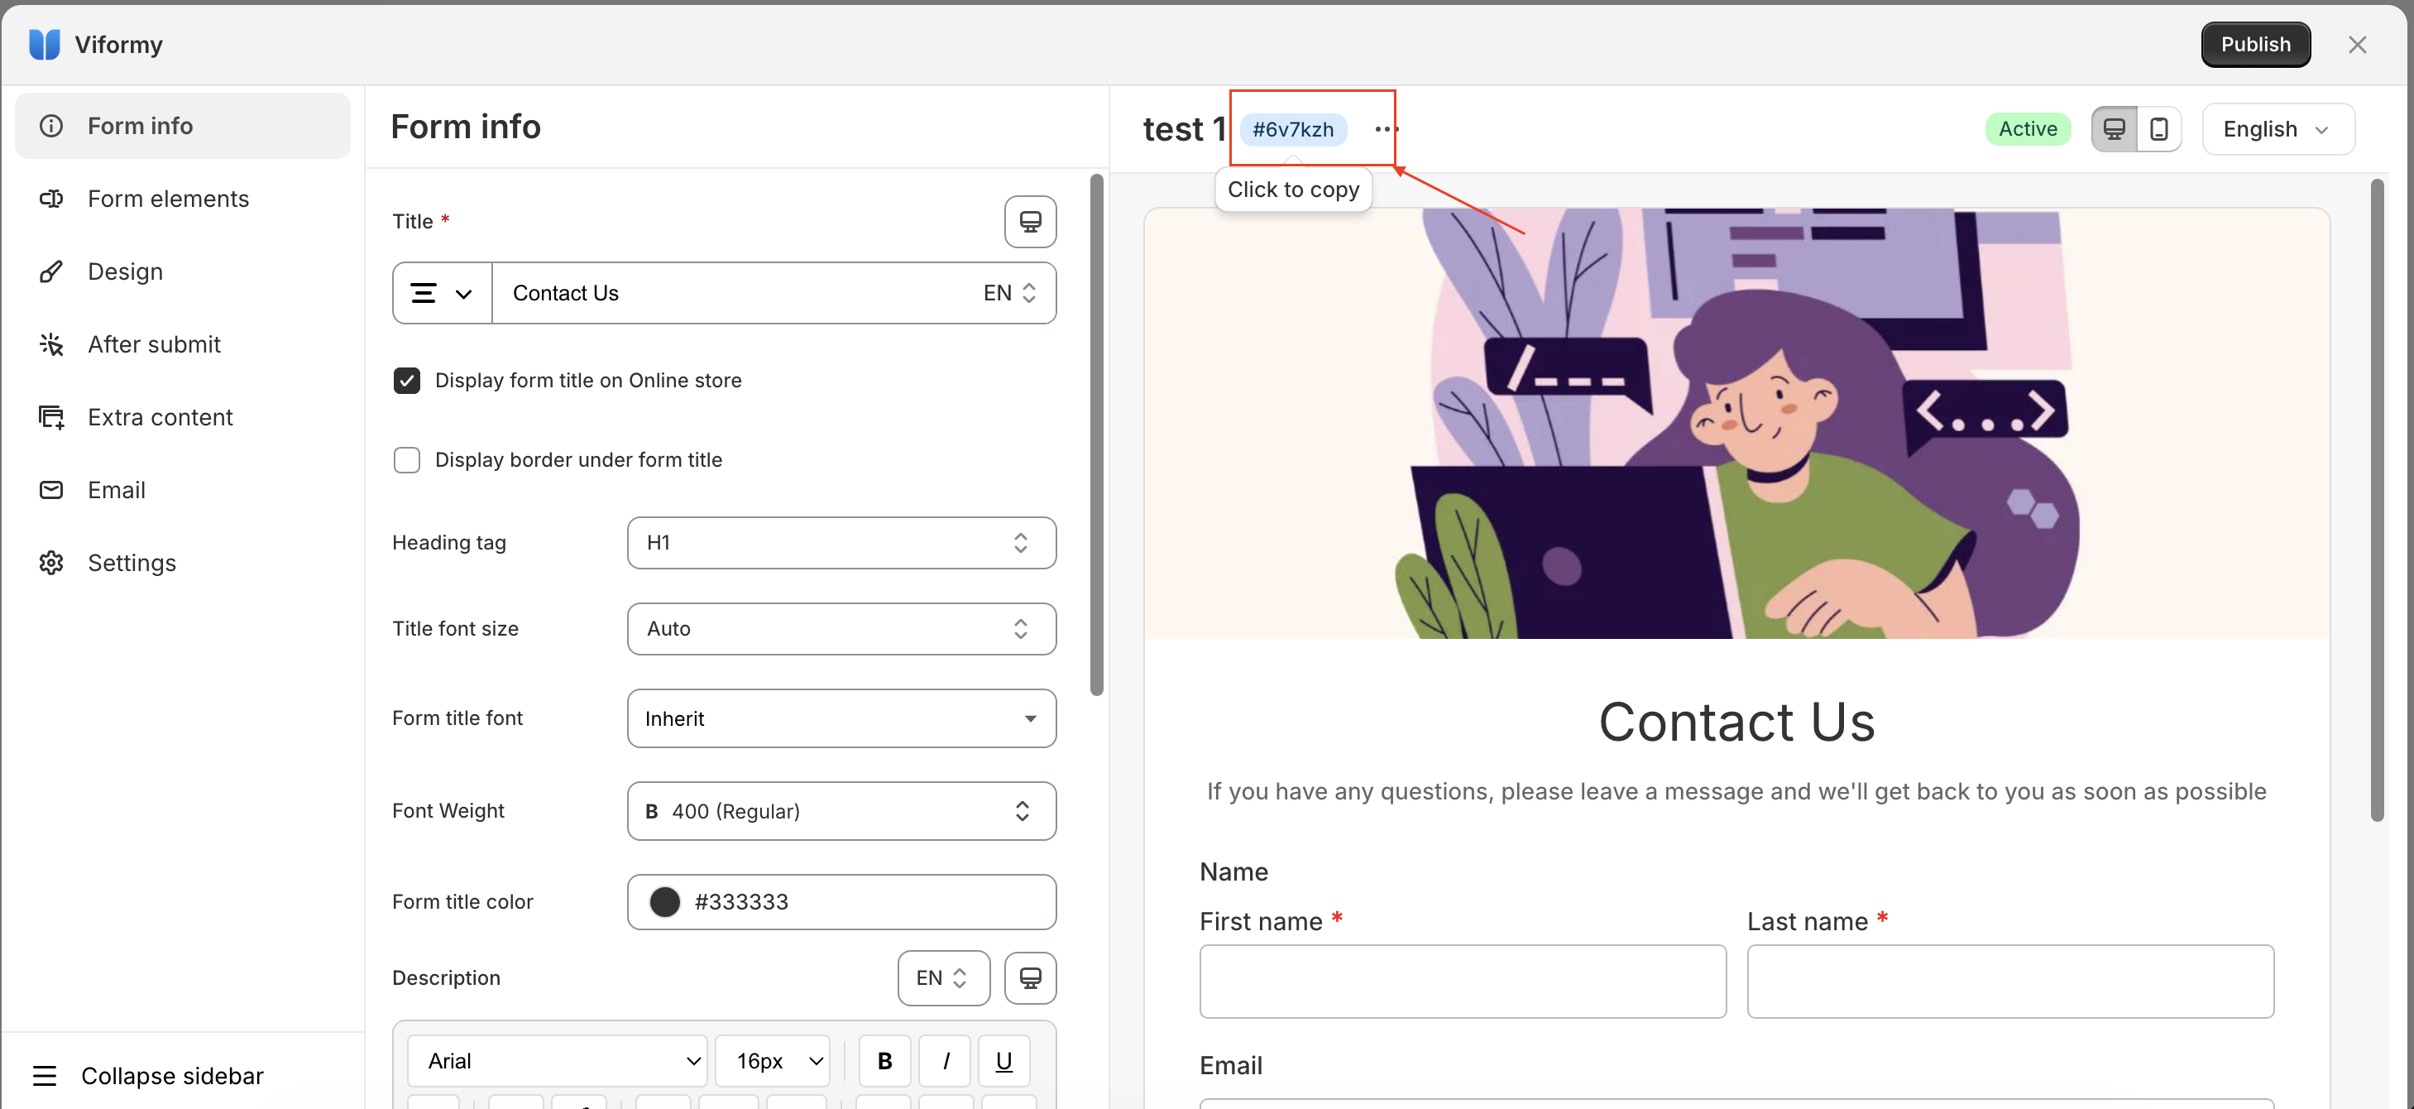The width and height of the screenshot is (2414, 1109).
Task: Open the Heading tag H1 dropdown
Action: pos(841,542)
